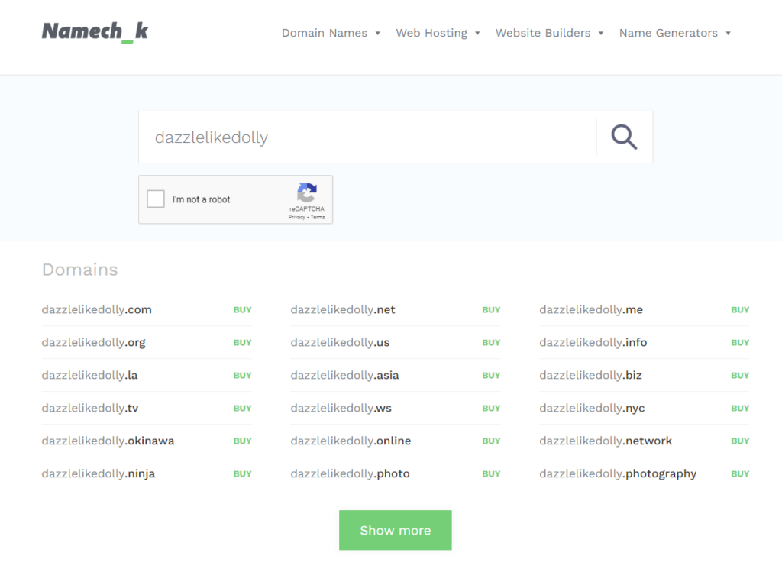
Task: Open the reCAPTCHA Privacy link
Action: [296, 217]
